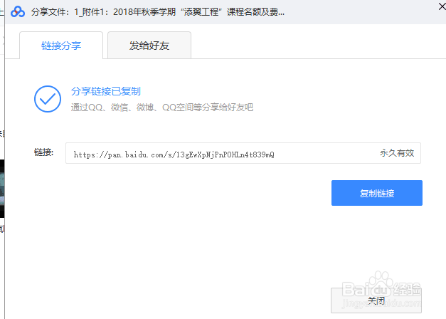The height and width of the screenshot is (319, 446).
Task: Click the 关闭 button
Action: (376, 300)
